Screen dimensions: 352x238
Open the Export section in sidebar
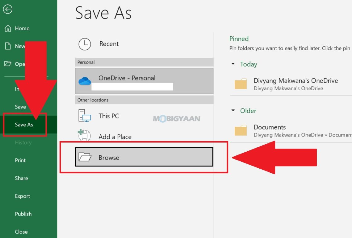pos(22,196)
